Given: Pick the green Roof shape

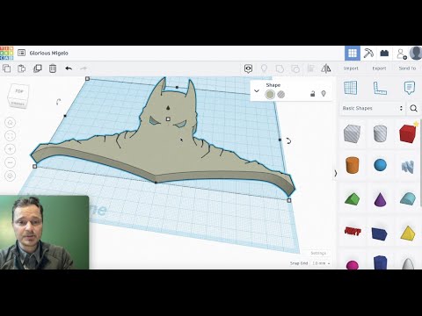Looking at the screenshot, I should [x=352, y=199].
